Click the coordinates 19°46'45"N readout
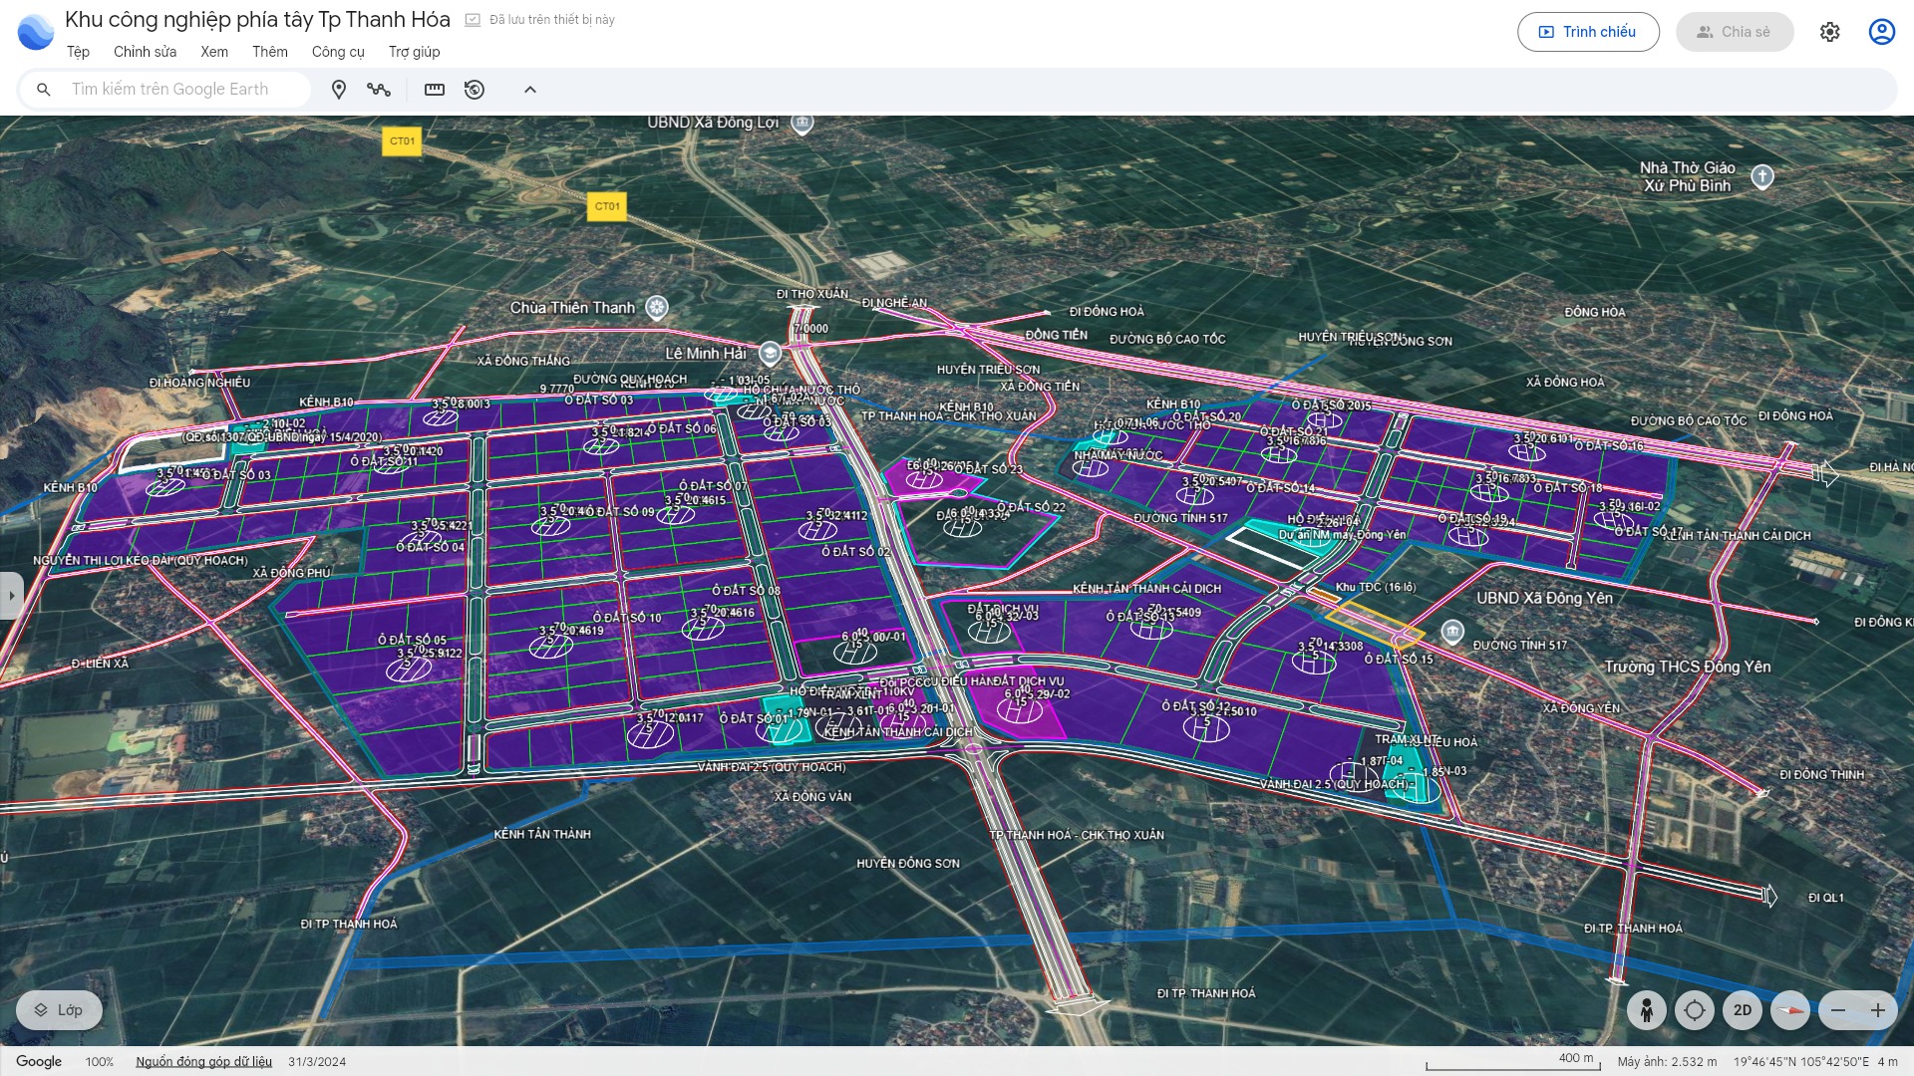The width and height of the screenshot is (1914, 1076). (1800, 1062)
